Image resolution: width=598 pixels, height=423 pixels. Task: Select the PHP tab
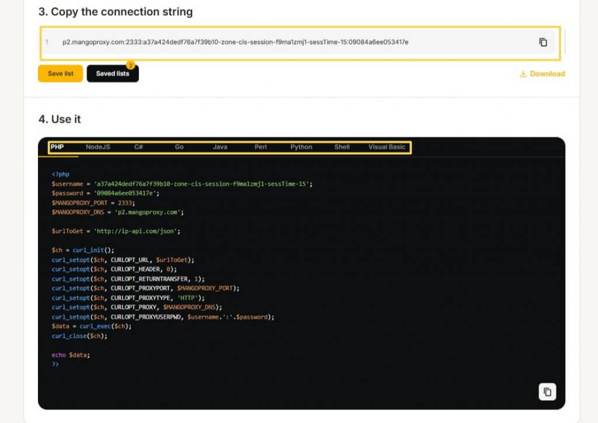(57, 147)
